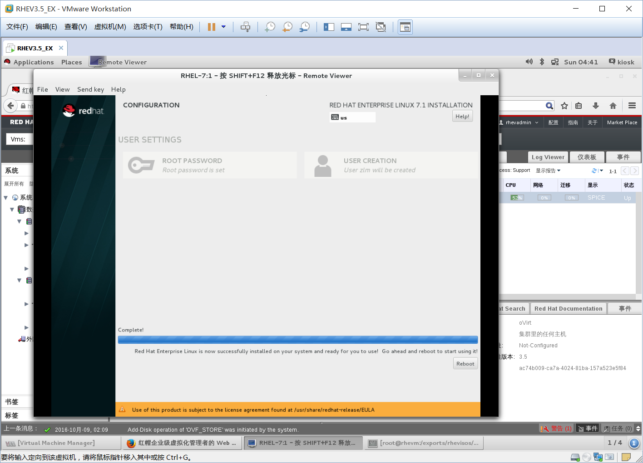Screen dimensions: 643x463
Task: Click the network connection status icon
Action: [555, 62]
